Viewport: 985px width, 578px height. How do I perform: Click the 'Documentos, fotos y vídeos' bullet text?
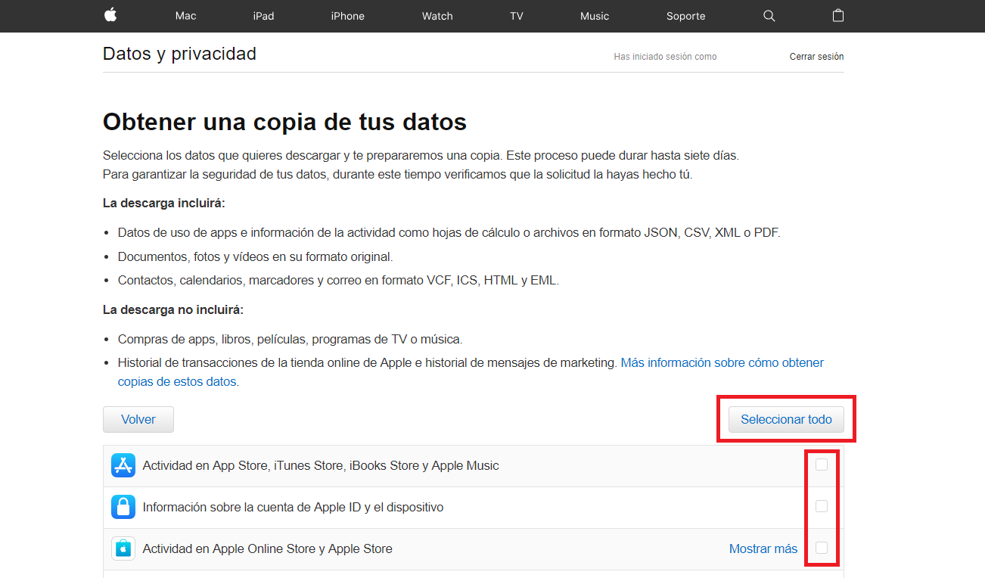pos(256,256)
